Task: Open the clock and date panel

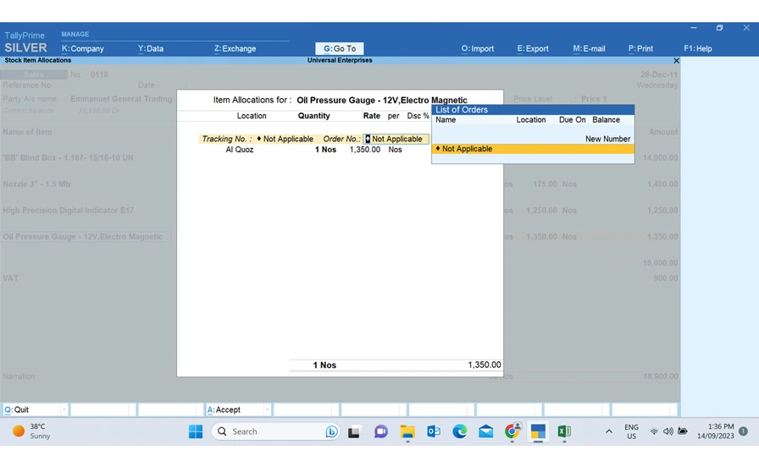Action: (x=716, y=431)
